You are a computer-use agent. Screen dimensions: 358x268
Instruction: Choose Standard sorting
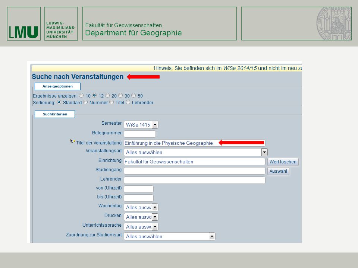pos(59,102)
